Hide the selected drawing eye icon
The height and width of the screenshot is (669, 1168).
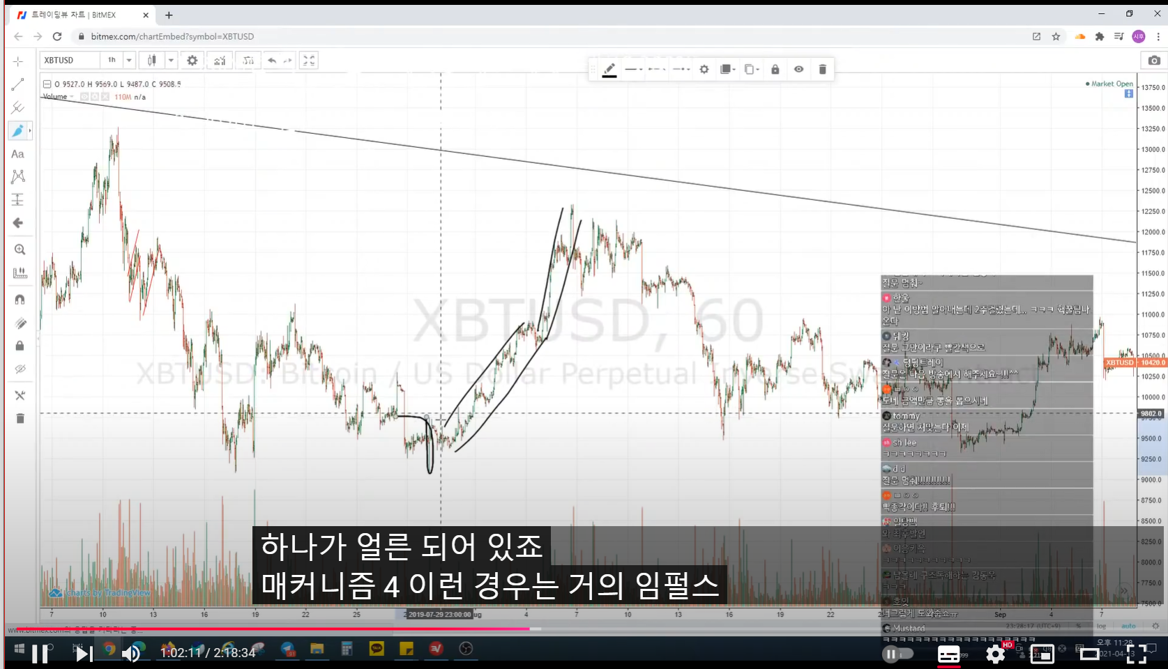point(799,69)
